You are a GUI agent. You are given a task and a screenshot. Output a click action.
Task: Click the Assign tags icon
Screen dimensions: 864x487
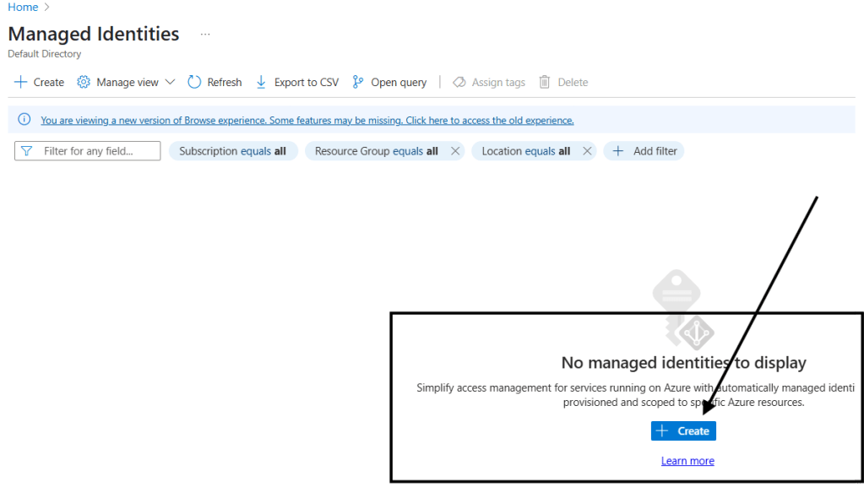point(459,82)
